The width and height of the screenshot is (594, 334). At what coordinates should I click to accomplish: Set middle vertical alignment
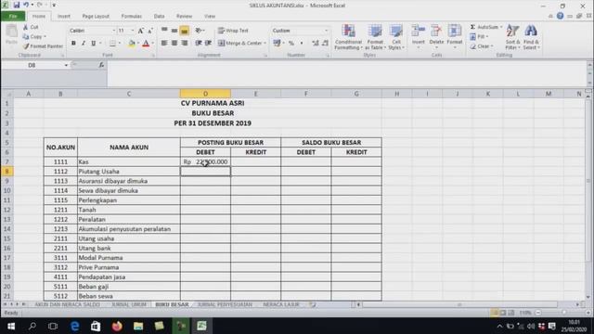(174, 31)
